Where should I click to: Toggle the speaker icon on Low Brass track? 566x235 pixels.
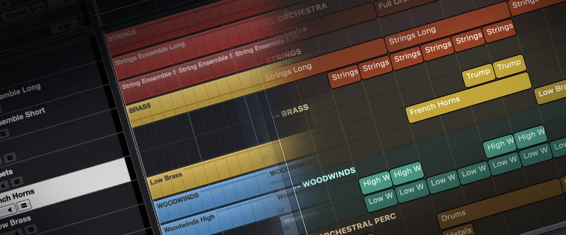tap(18, 232)
